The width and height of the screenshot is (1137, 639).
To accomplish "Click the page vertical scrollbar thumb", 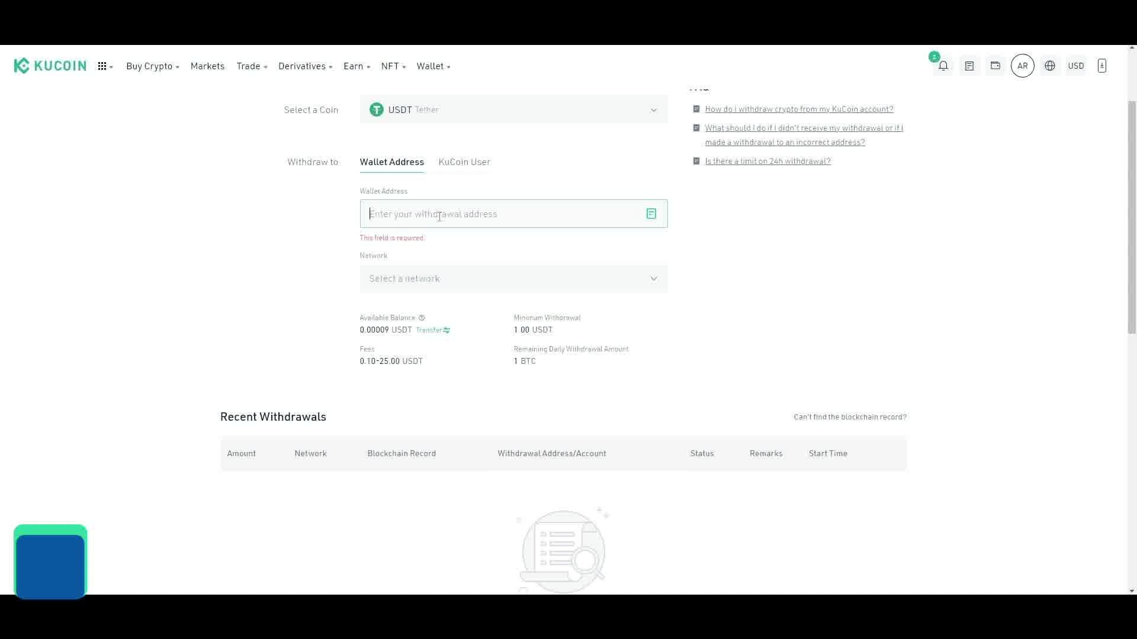I will pos(1132,218).
